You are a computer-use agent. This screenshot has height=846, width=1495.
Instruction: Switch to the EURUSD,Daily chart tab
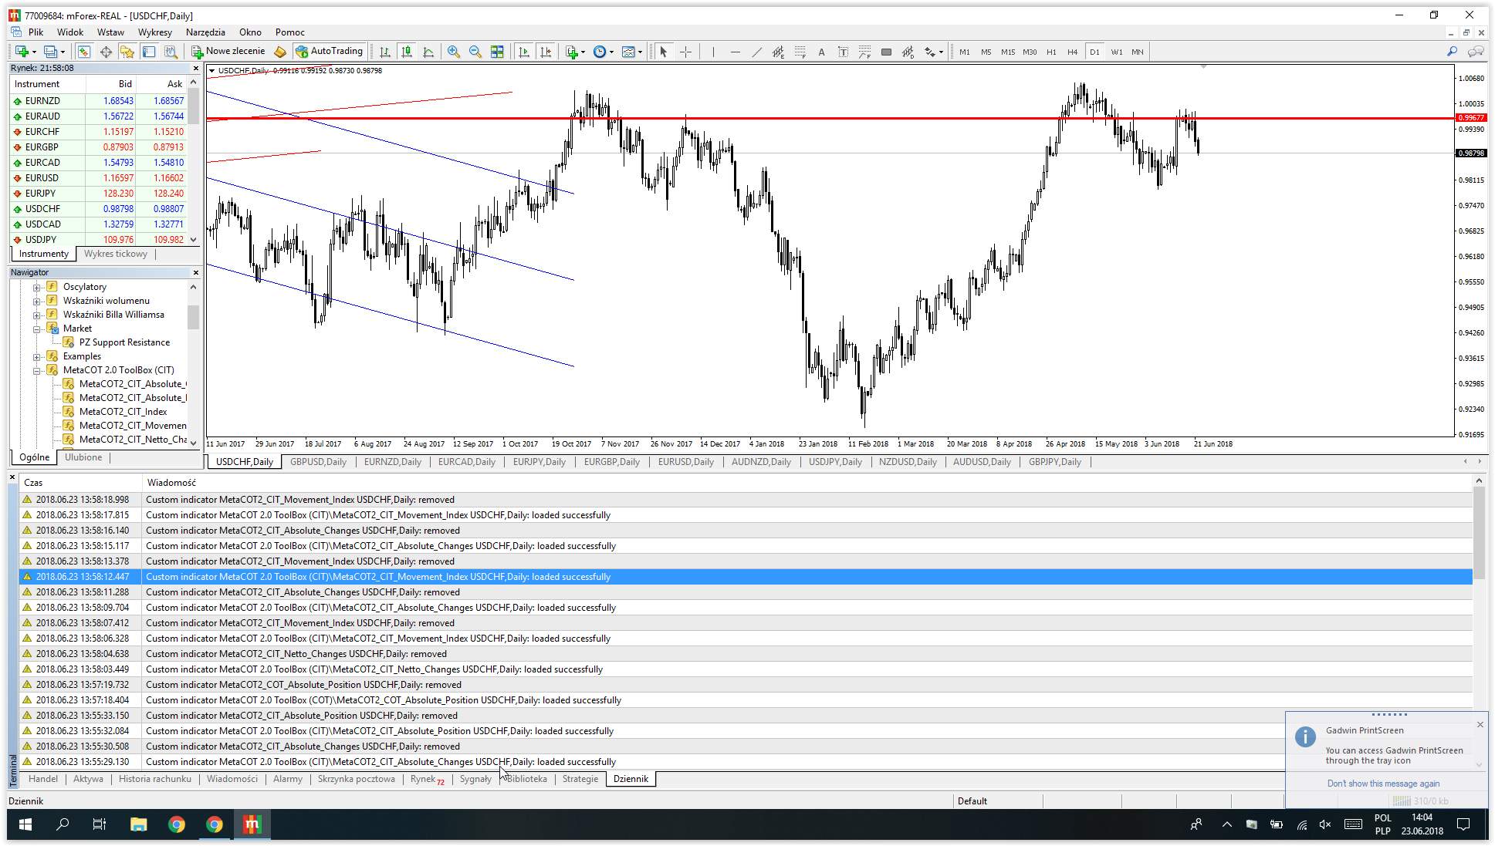point(685,462)
